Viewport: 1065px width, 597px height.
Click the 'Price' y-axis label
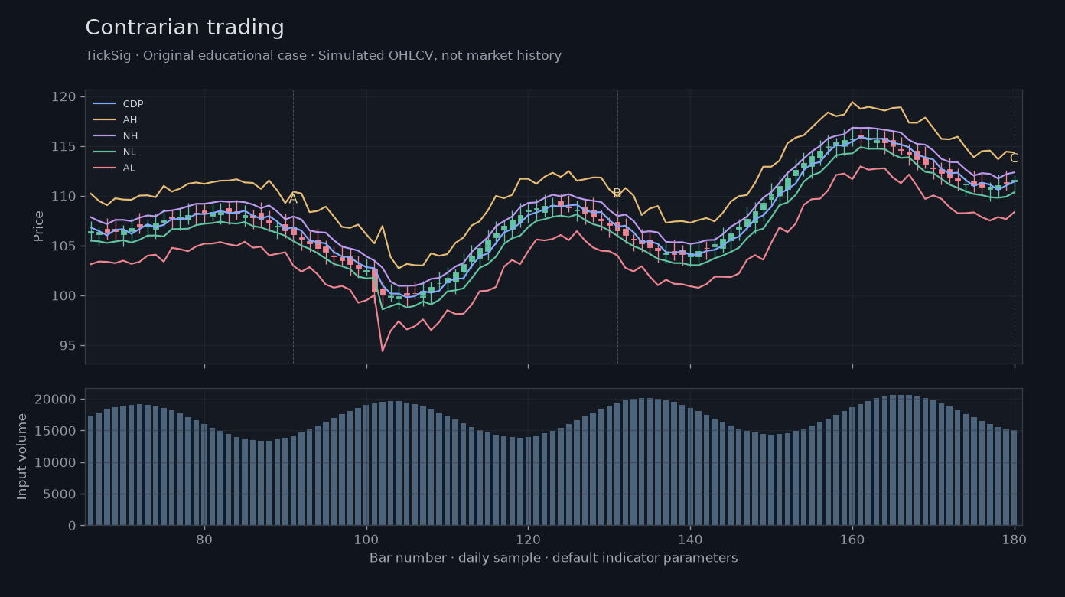[39, 227]
